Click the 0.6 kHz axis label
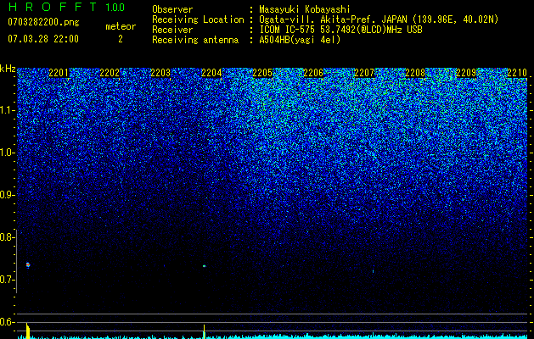 point(7,322)
